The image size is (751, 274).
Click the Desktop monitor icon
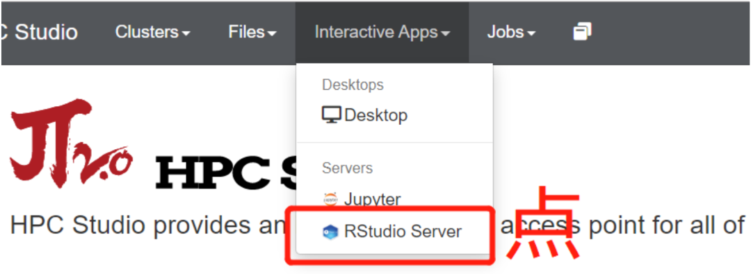coord(331,115)
